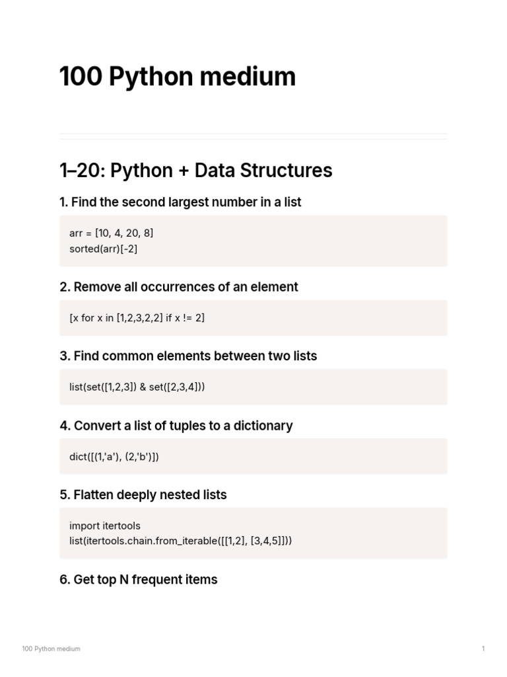
Task: Click the footer text '100 Python medium'
Action: [x=51, y=649]
